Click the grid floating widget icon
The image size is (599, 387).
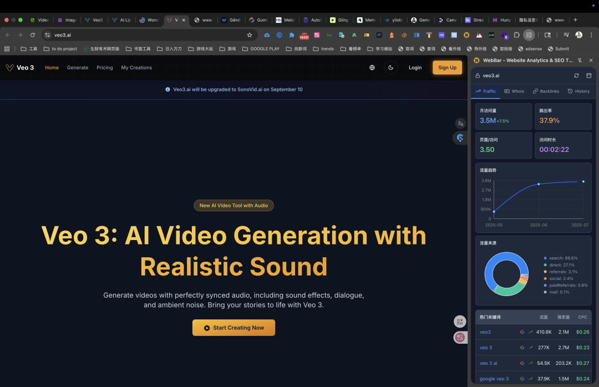pos(460,322)
